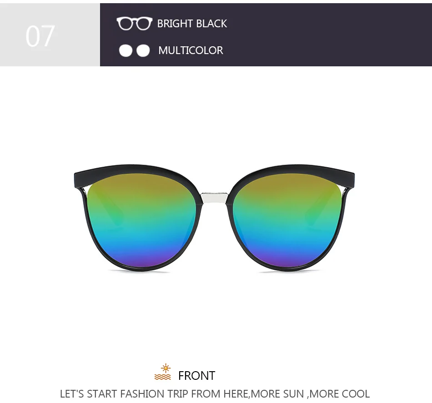Click the right white lens circle
The height and width of the screenshot is (403, 432).
point(143,50)
